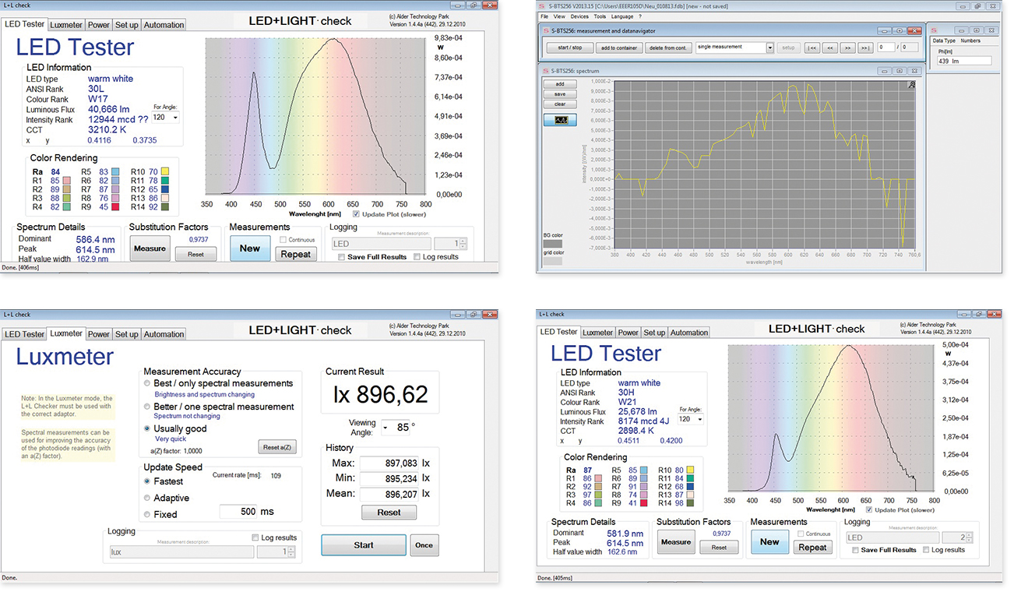Click the BG color swatch
This screenshot has width=1014, height=592.
[x=551, y=243]
